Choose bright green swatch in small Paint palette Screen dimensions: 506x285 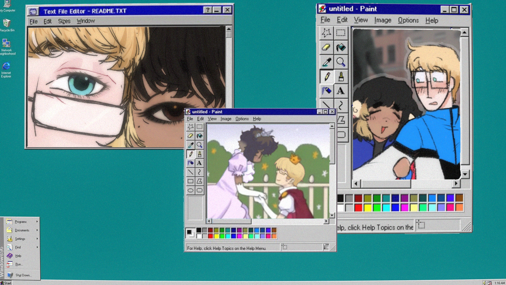pyautogui.click(x=222, y=236)
